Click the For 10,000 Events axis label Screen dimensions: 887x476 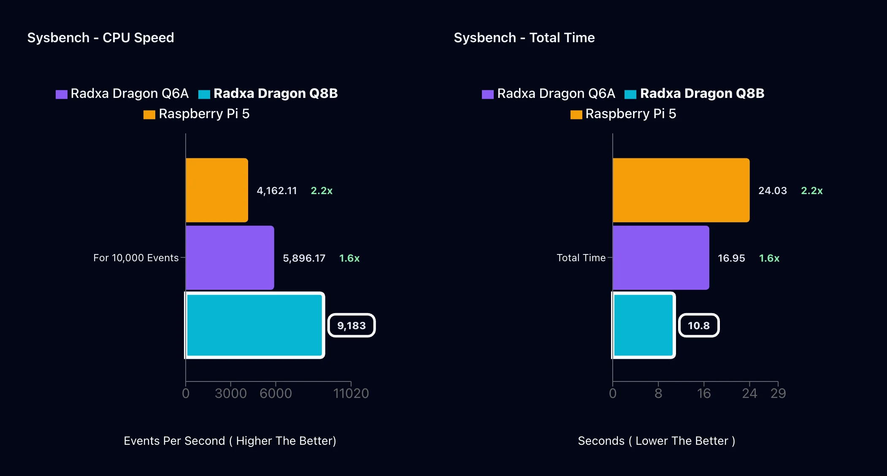[x=136, y=258]
